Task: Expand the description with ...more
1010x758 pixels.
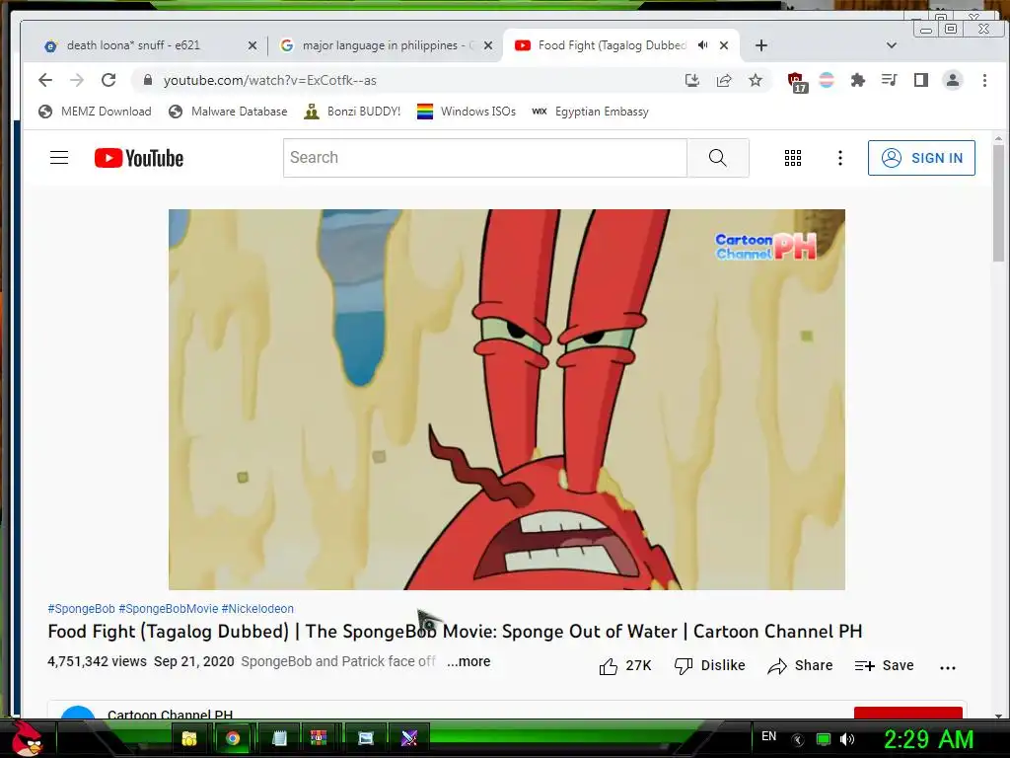Action: coord(469,662)
